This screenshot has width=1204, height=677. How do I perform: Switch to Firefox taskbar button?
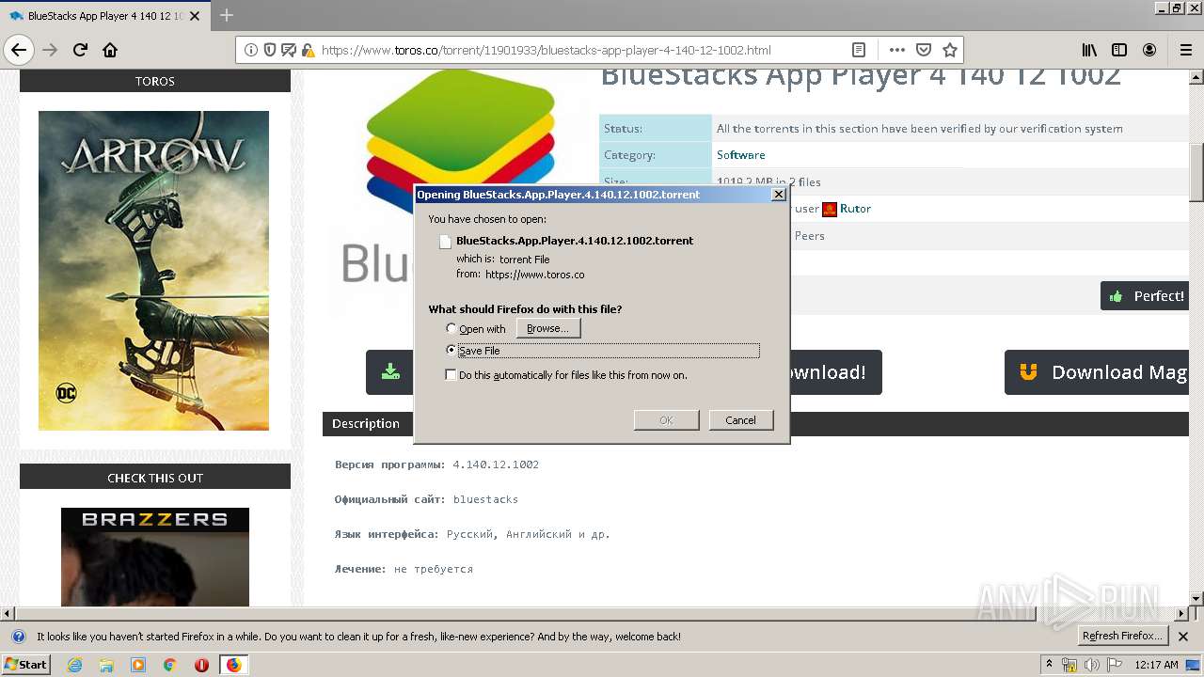[233, 665]
